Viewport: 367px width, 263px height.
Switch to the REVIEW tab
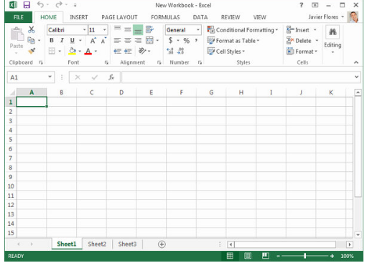tap(231, 17)
